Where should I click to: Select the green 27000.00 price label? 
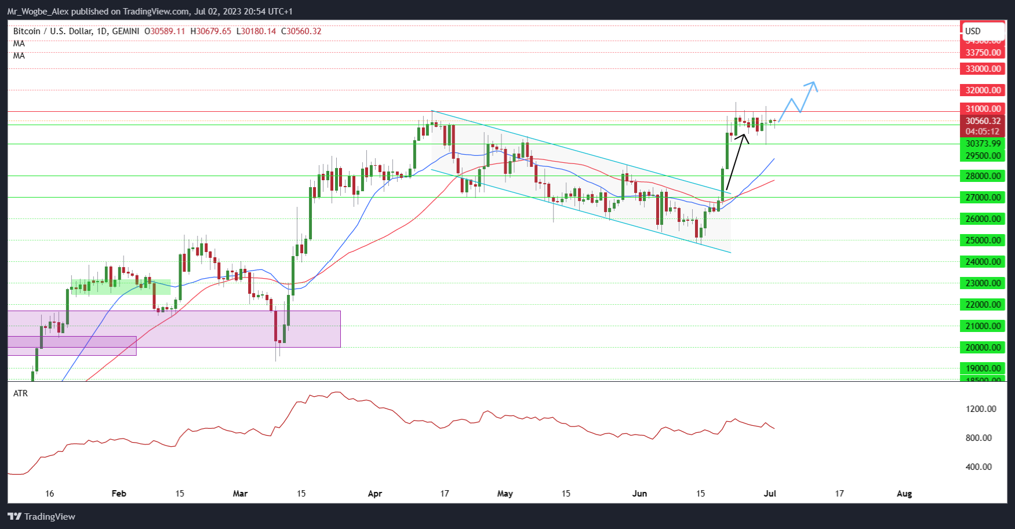click(983, 198)
